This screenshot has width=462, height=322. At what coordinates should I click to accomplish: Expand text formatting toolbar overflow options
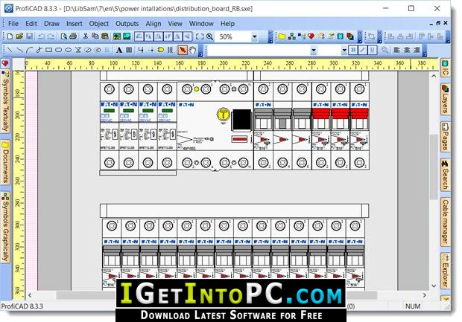(425, 51)
